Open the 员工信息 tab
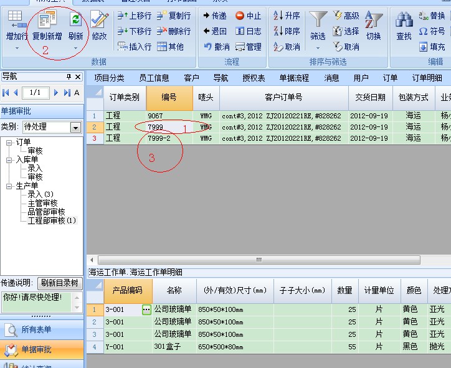This screenshot has width=451, height=368. (x=154, y=78)
